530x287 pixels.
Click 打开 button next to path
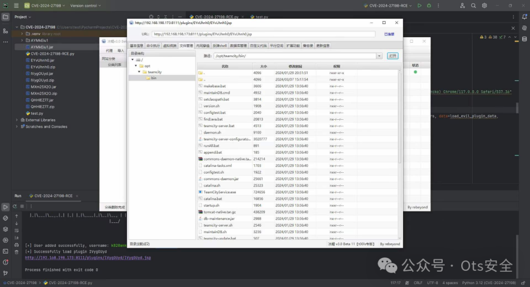pos(393,56)
